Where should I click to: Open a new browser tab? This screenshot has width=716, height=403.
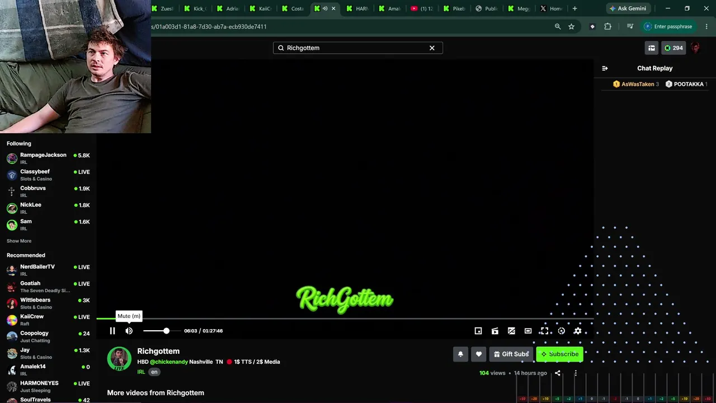(574, 8)
